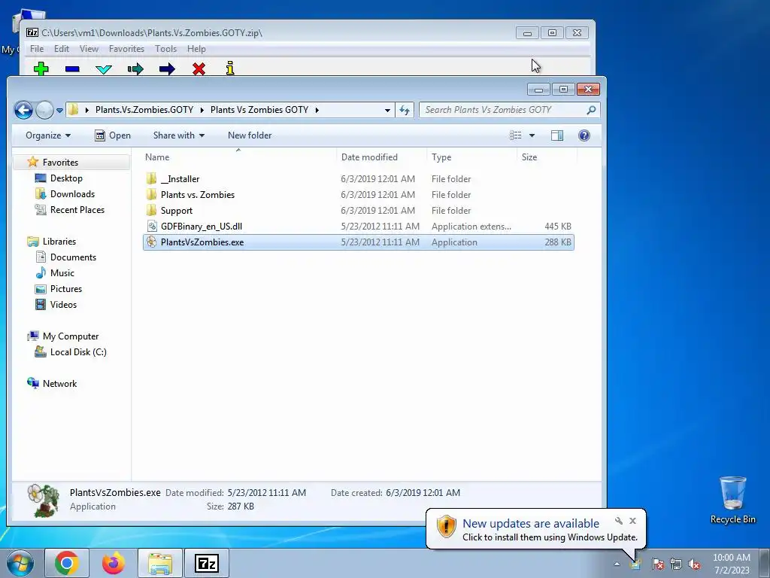
Task: Go back with the Explorer Back arrow
Action: [x=23, y=110]
